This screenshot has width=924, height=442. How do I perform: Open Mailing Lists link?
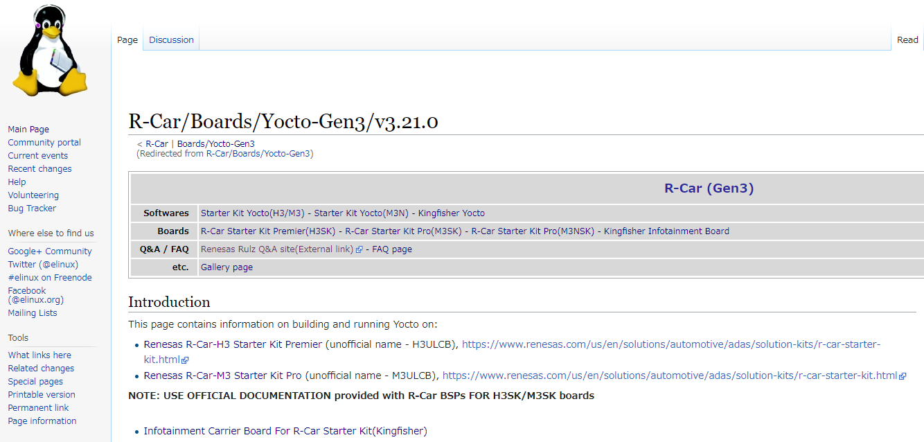33,313
